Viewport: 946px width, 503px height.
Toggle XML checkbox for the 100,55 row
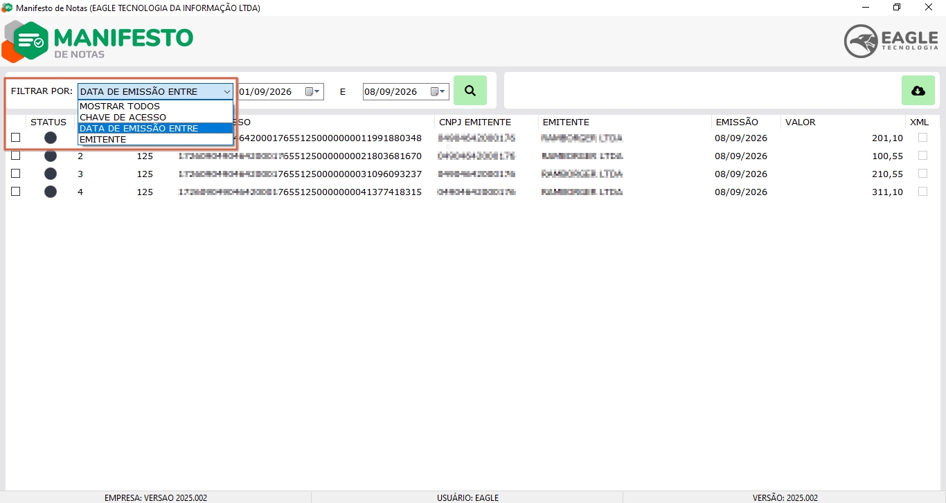coord(922,156)
